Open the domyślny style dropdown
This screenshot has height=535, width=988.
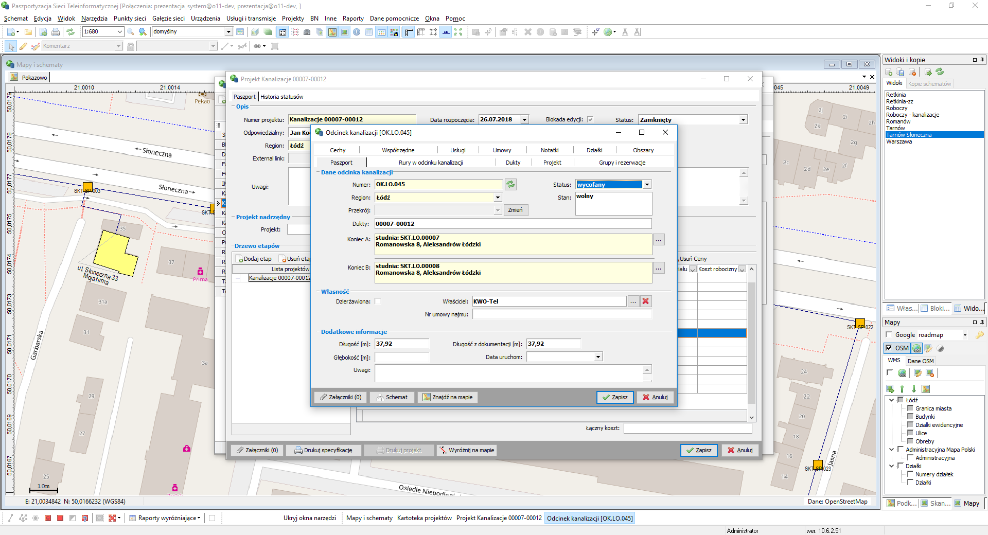229,32
